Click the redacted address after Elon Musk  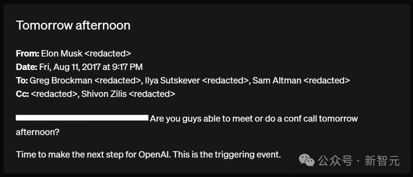107,54
